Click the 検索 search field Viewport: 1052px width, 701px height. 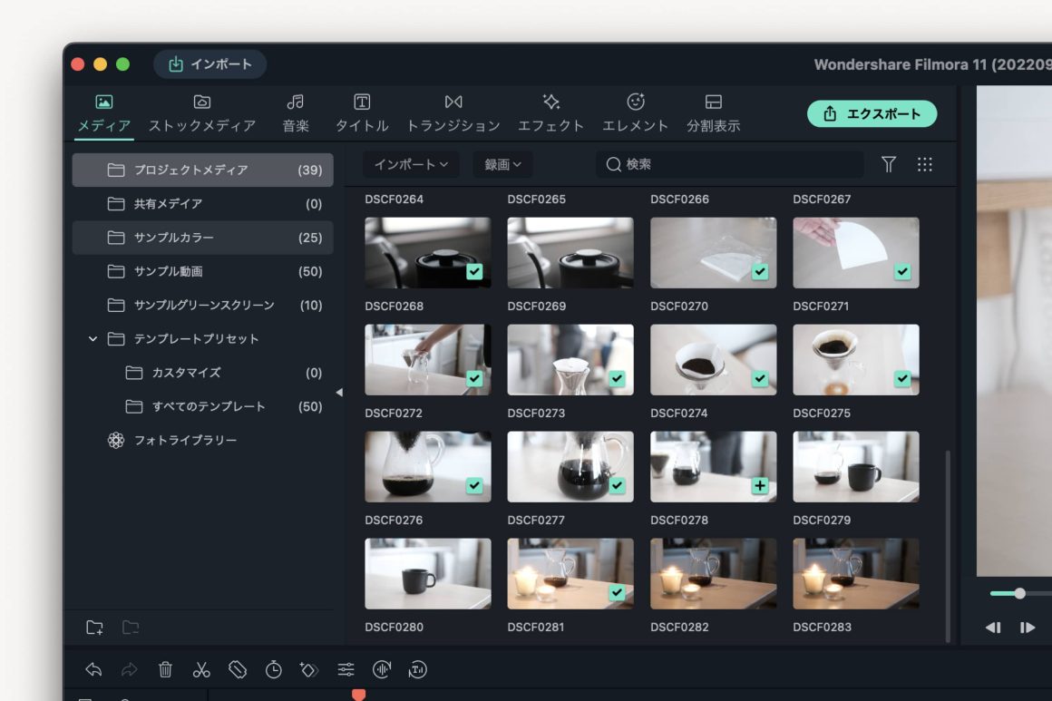coord(730,164)
